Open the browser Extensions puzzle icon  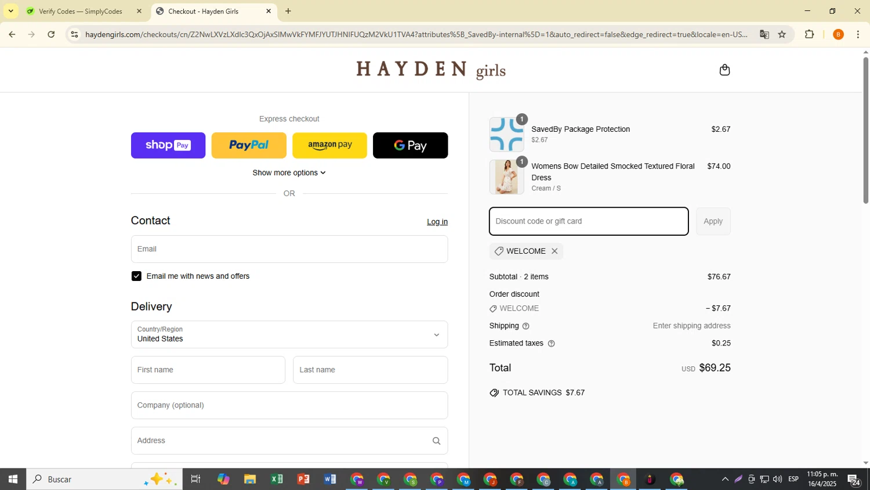click(810, 34)
